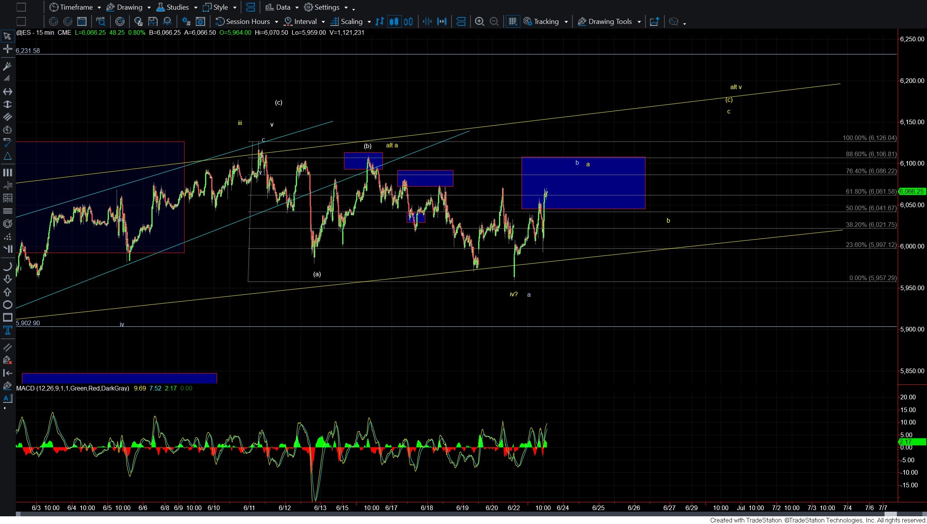Viewport: 927px width, 524px height.
Task: Click the calendar window icon in toolbar
Action: point(81,22)
